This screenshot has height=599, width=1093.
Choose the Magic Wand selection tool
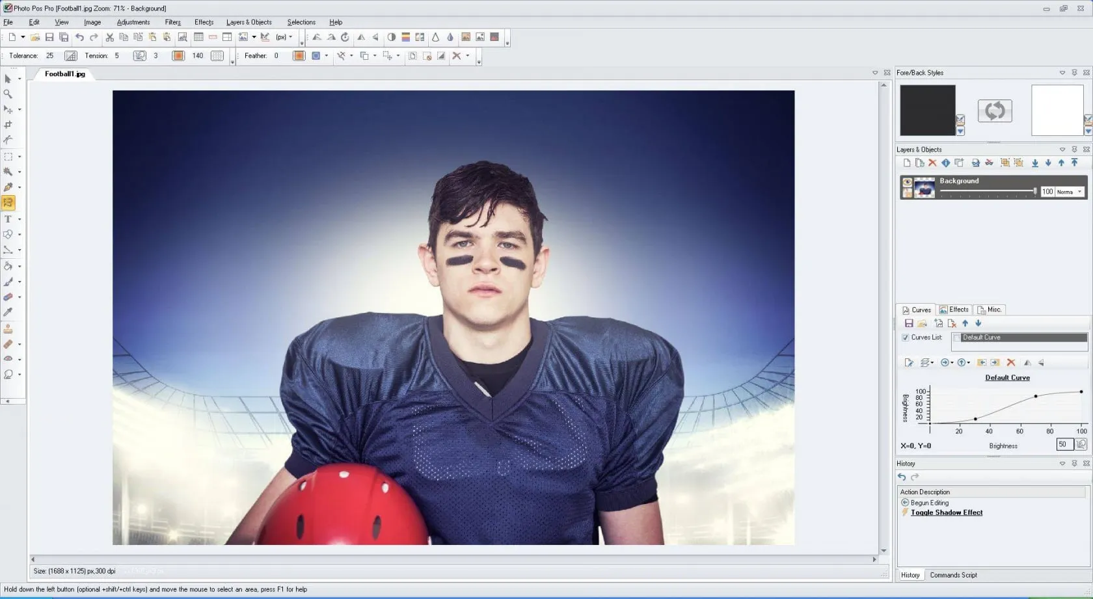(x=8, y=172)
